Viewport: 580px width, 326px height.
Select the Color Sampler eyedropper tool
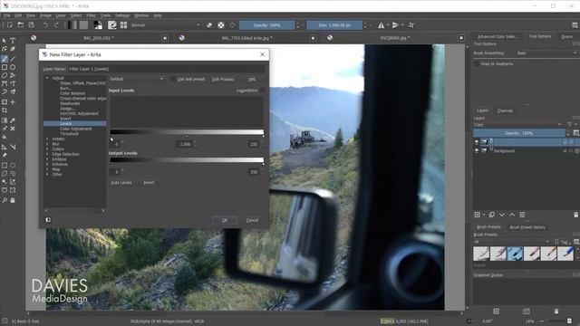tap(13, 120)
